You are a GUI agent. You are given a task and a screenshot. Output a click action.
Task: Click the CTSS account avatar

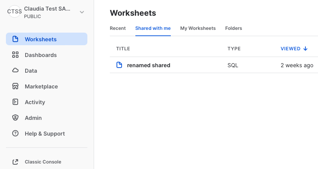point(15,12)
